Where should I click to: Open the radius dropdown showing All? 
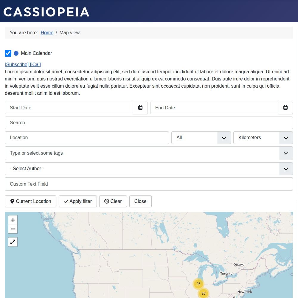pos(201,138)
